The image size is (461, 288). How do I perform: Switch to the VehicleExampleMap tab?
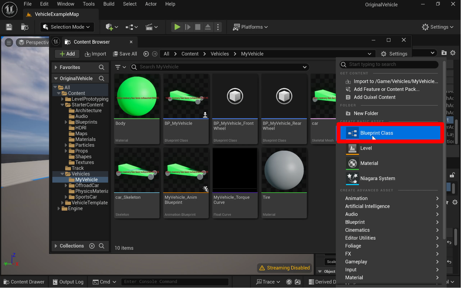pyautogui.click(x=61, y=14)
